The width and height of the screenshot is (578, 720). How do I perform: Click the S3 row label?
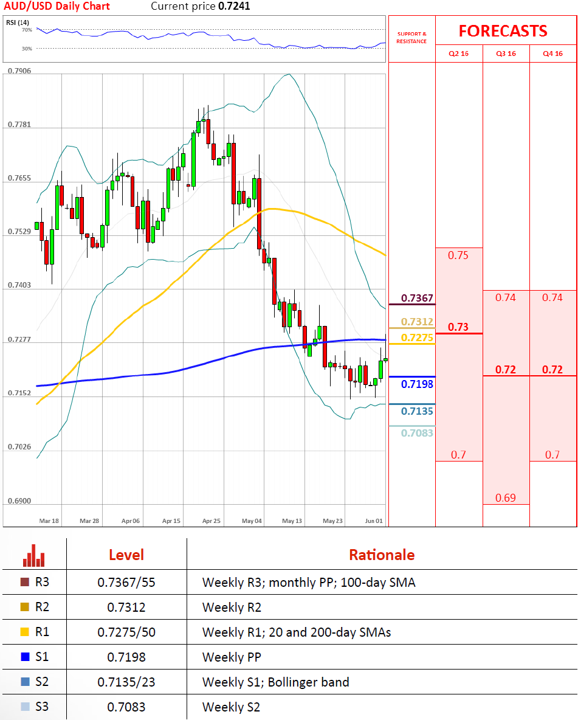[42, 706]
